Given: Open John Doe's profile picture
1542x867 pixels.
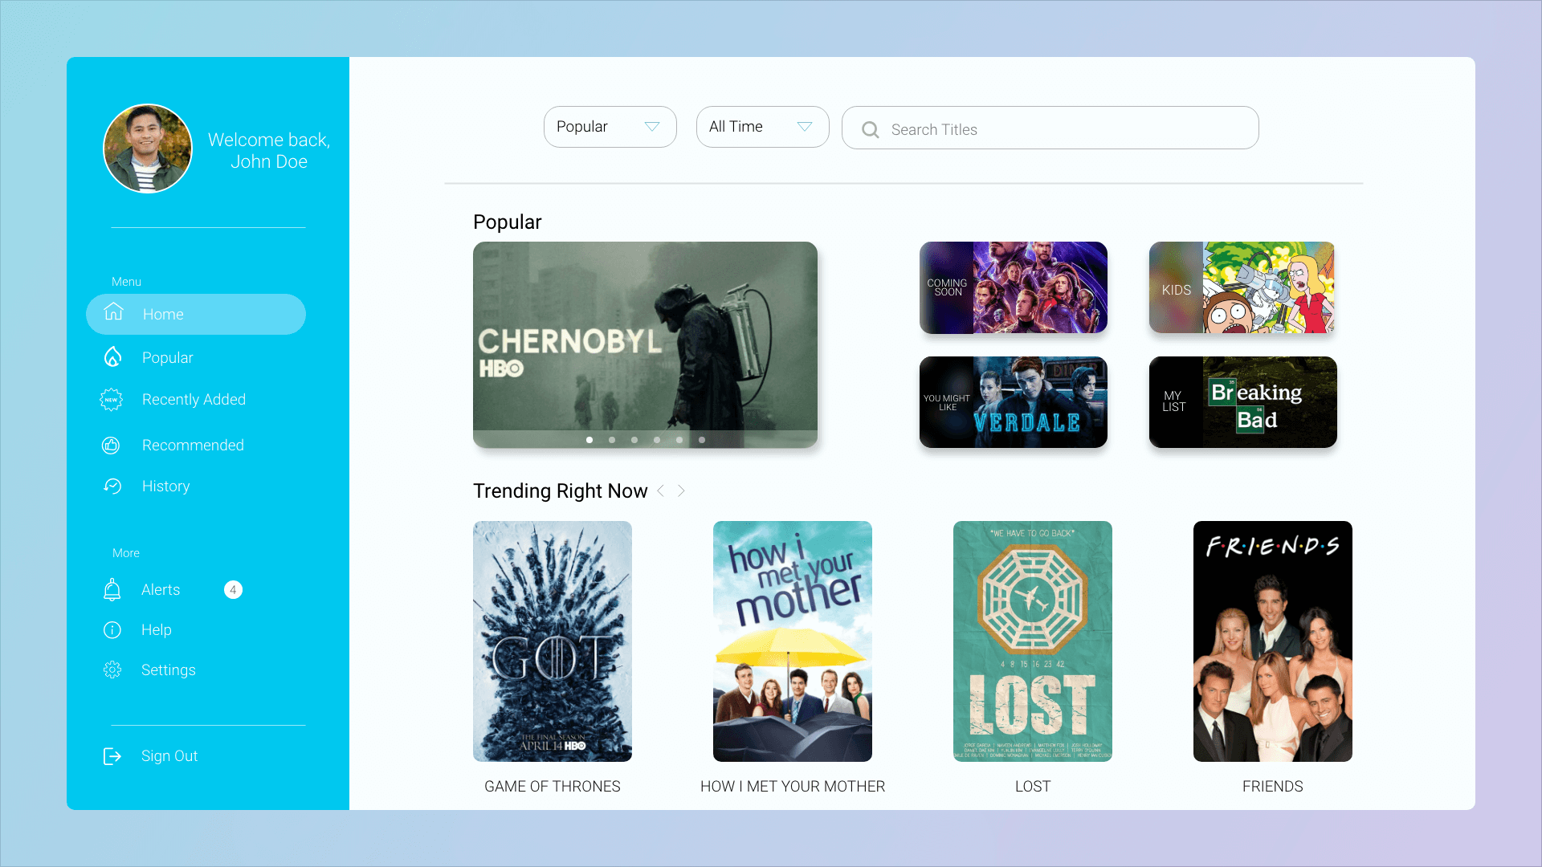Looking at the screenshot, I should click(148, 149).
